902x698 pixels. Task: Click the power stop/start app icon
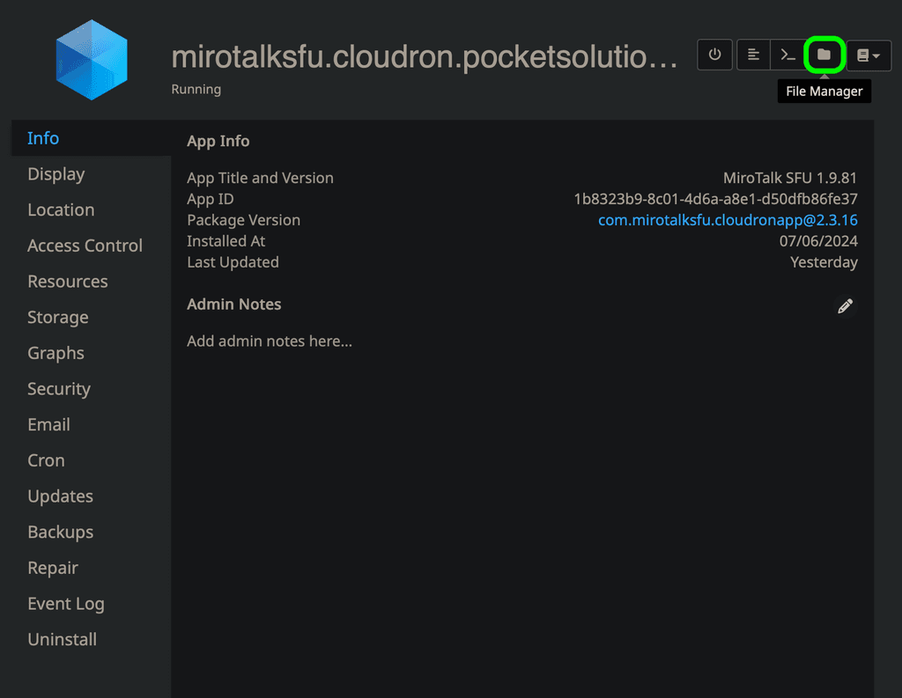[x=714, y=55]
